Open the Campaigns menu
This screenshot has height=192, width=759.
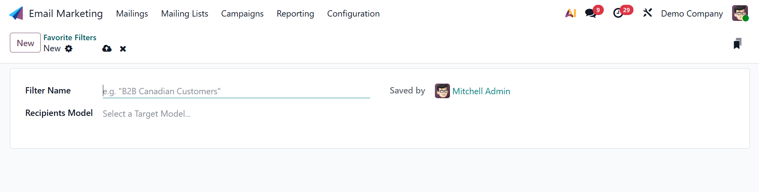[242, 13]
